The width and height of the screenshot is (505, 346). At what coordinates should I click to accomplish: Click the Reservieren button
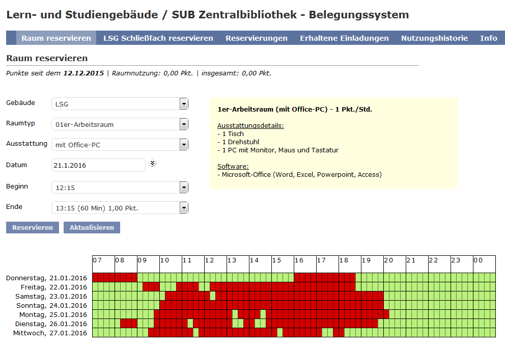pos(33,227)
